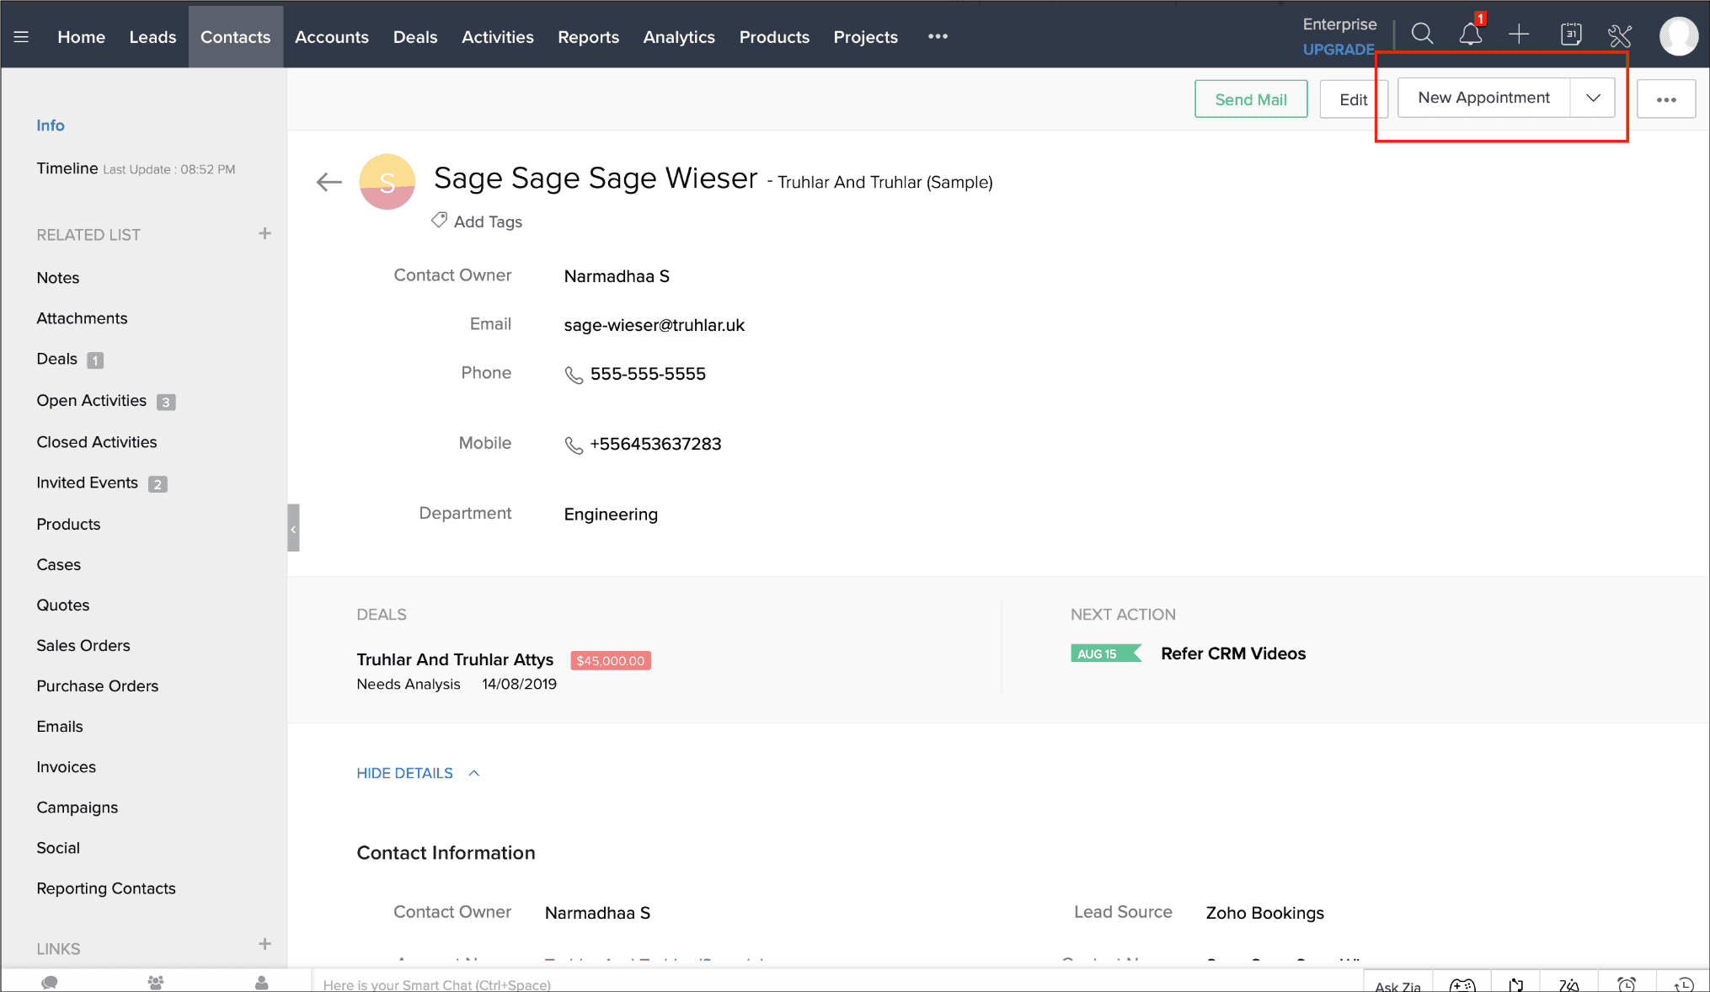Open the Analytics module tab

tap(678, 37)
